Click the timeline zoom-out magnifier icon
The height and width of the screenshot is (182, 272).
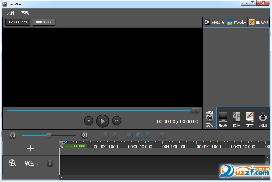coord(13,135)
